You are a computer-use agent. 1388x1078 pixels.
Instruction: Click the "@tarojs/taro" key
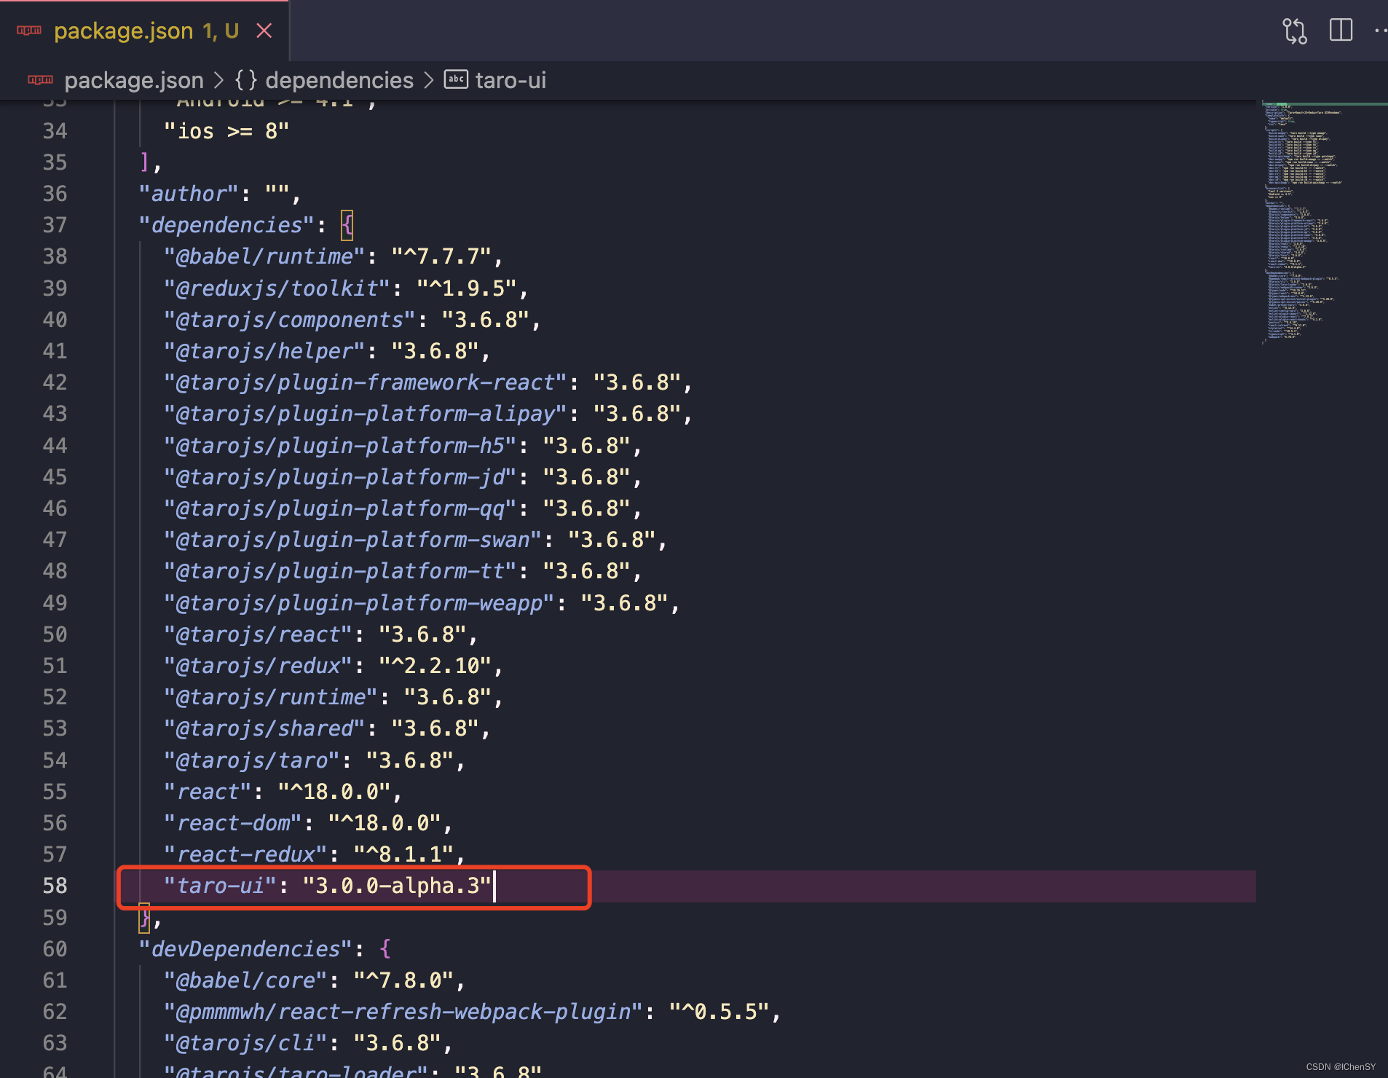(251, 760)
